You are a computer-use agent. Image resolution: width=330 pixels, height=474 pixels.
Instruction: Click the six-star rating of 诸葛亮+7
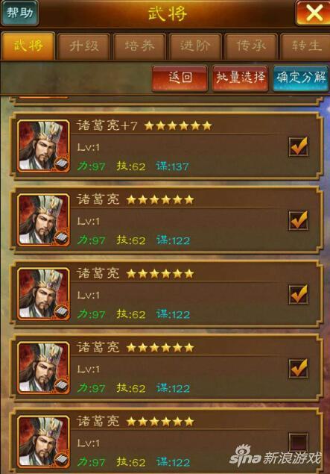pos(178,125)
